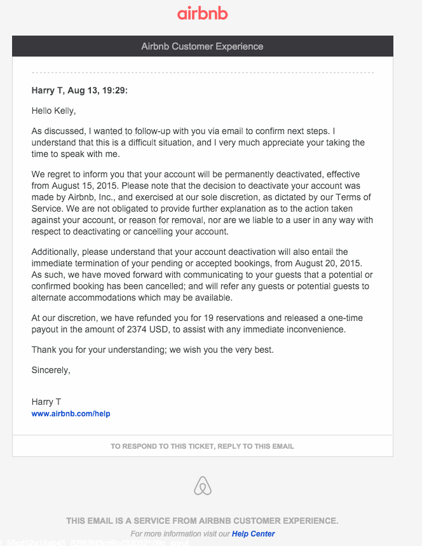
Task: Click the 'Sincerely,' closing line
Action: pos(51,370)
